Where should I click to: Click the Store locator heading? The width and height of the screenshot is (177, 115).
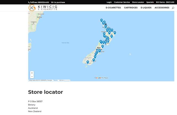point(45,92)
